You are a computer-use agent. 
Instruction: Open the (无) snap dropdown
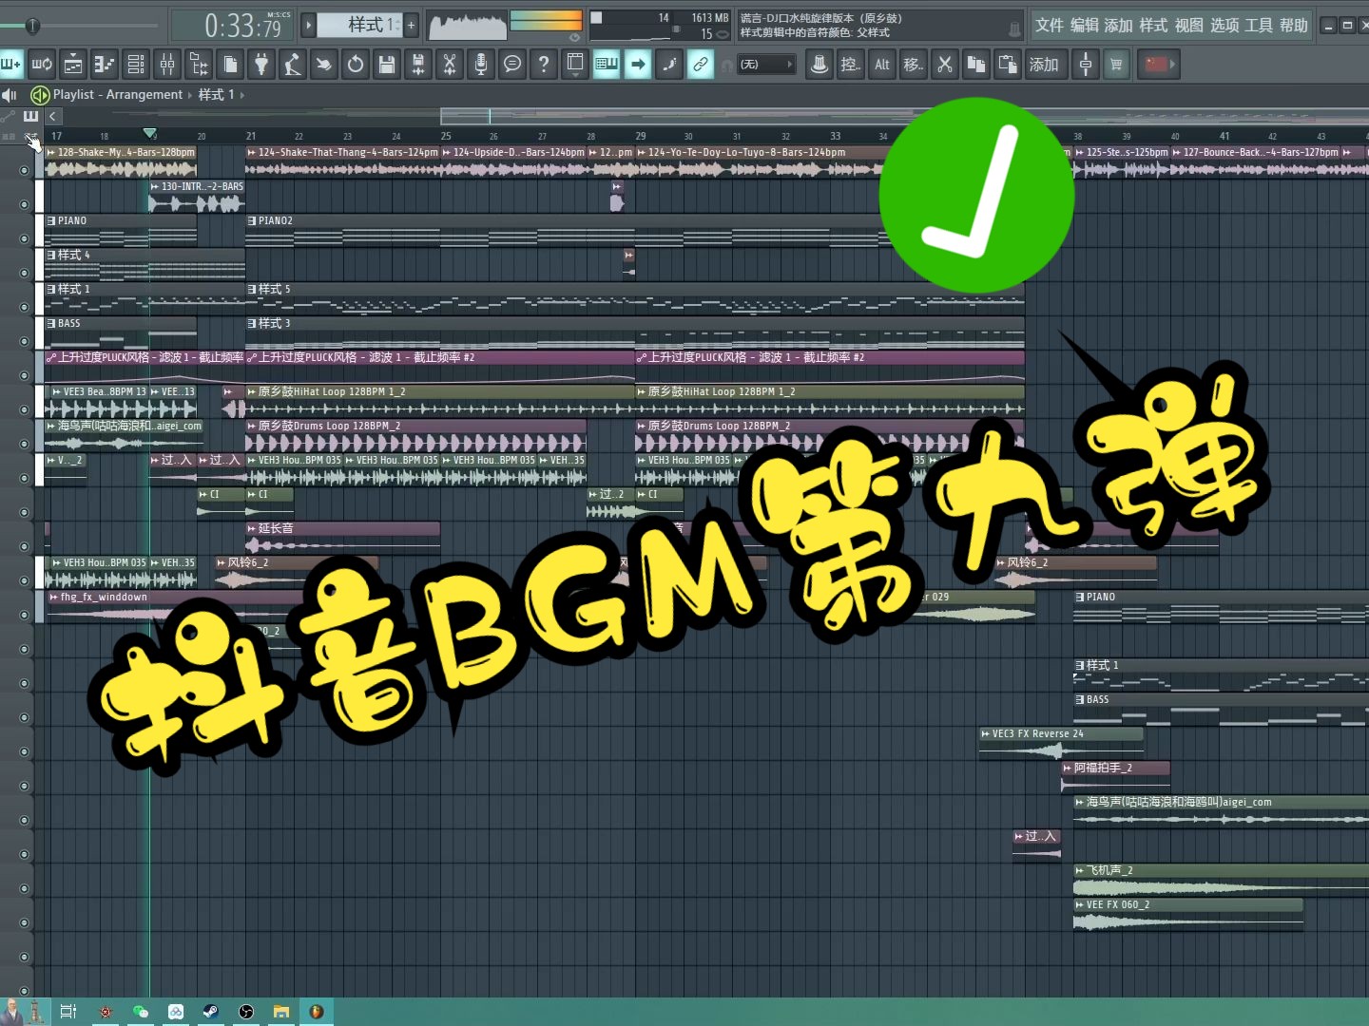(766, 64)
